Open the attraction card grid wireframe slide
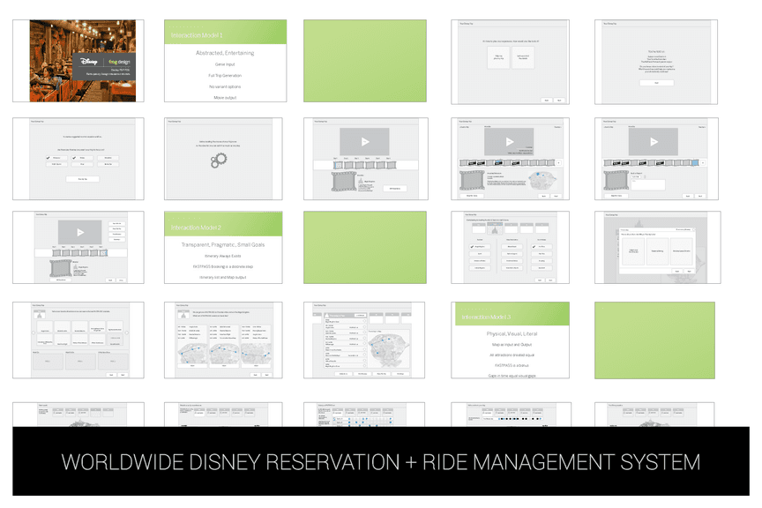Viewport: 762px width, 508px height. [78, 340]
